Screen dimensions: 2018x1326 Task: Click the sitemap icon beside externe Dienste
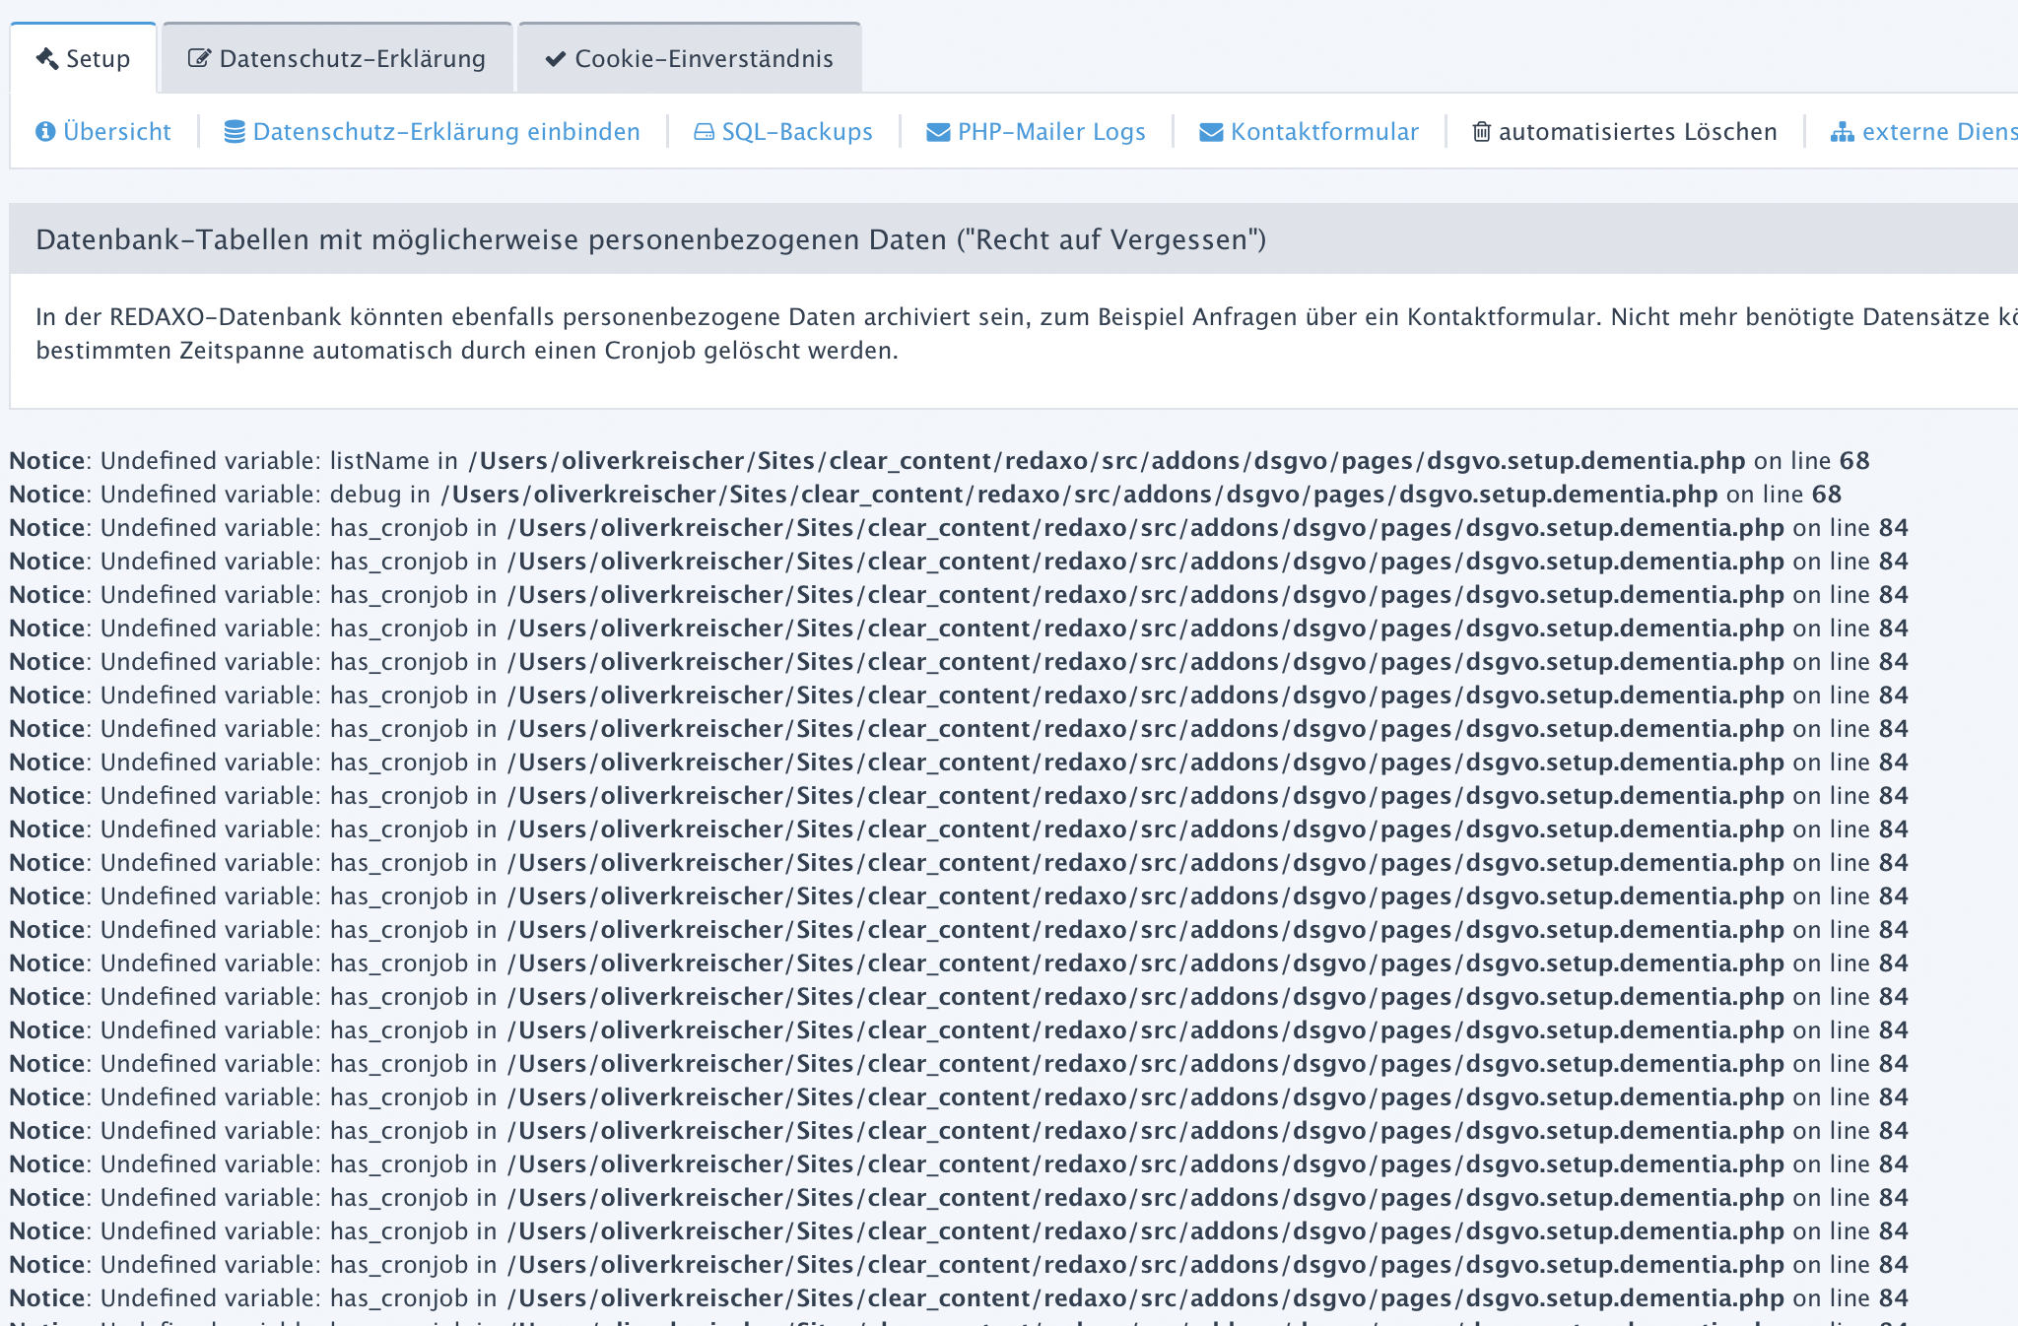pos(1842,132)
